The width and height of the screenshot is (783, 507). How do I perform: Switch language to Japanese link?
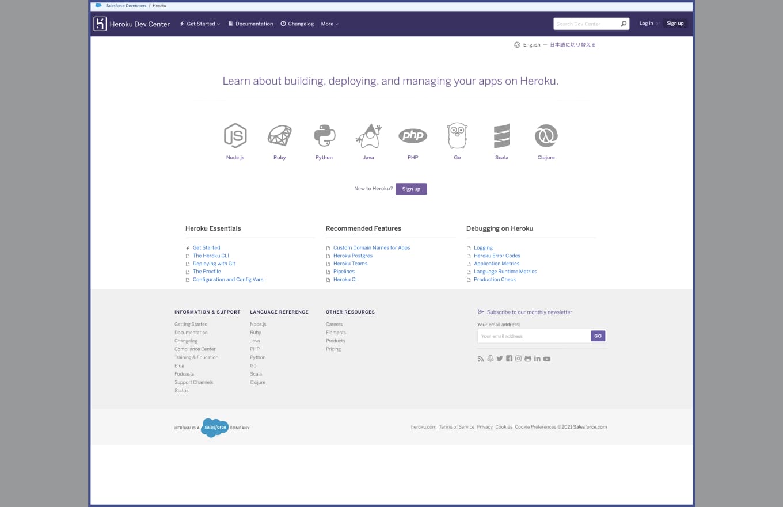573,44
